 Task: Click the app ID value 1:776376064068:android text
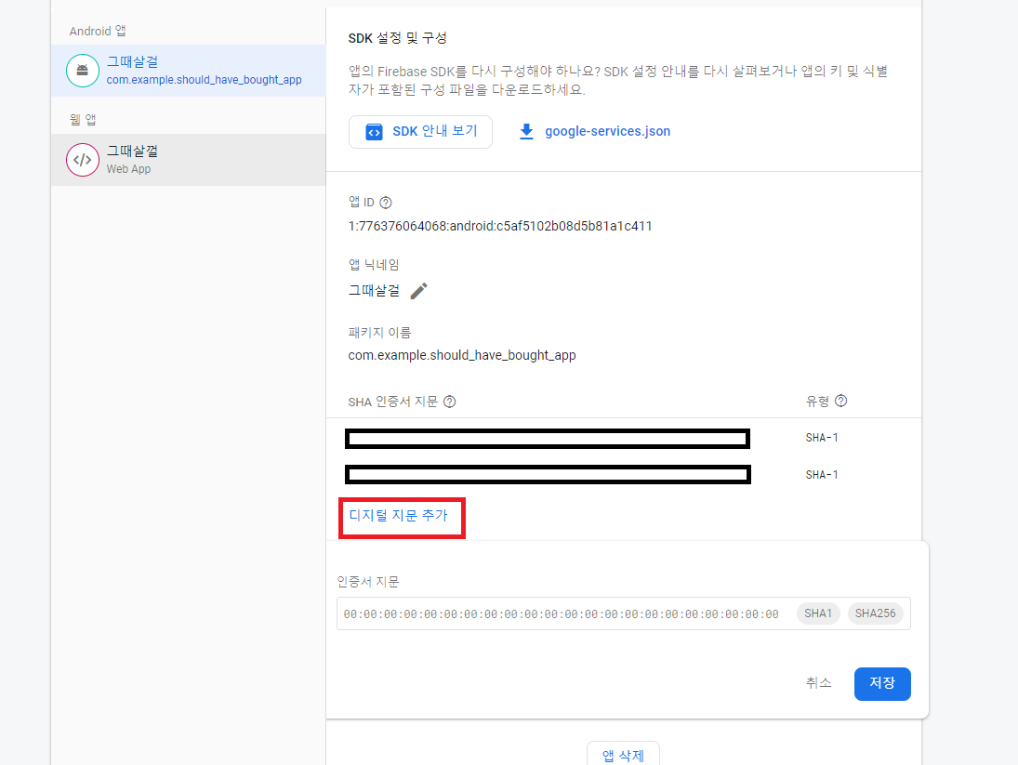click(x=500, y=227)
